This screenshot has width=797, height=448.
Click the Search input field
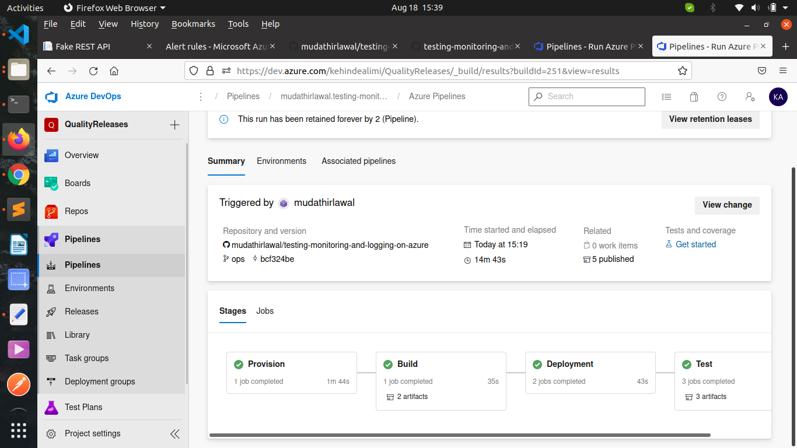point(593,97)
